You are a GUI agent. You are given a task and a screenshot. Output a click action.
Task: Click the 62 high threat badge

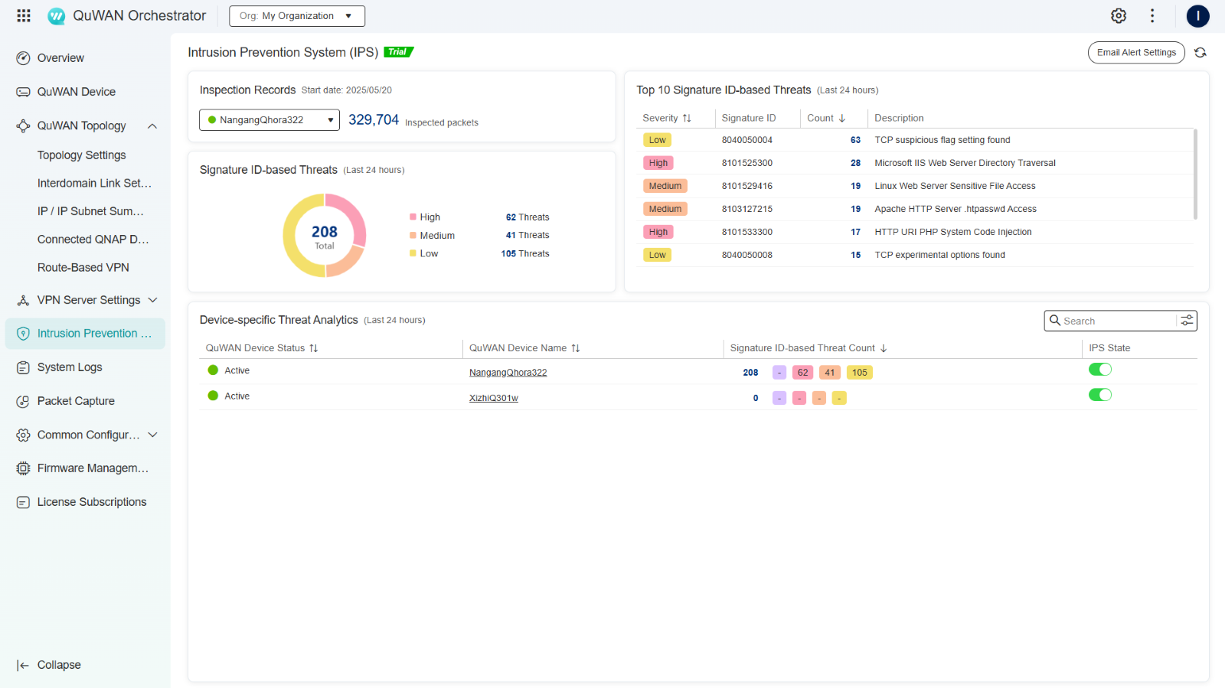[802, 373]
